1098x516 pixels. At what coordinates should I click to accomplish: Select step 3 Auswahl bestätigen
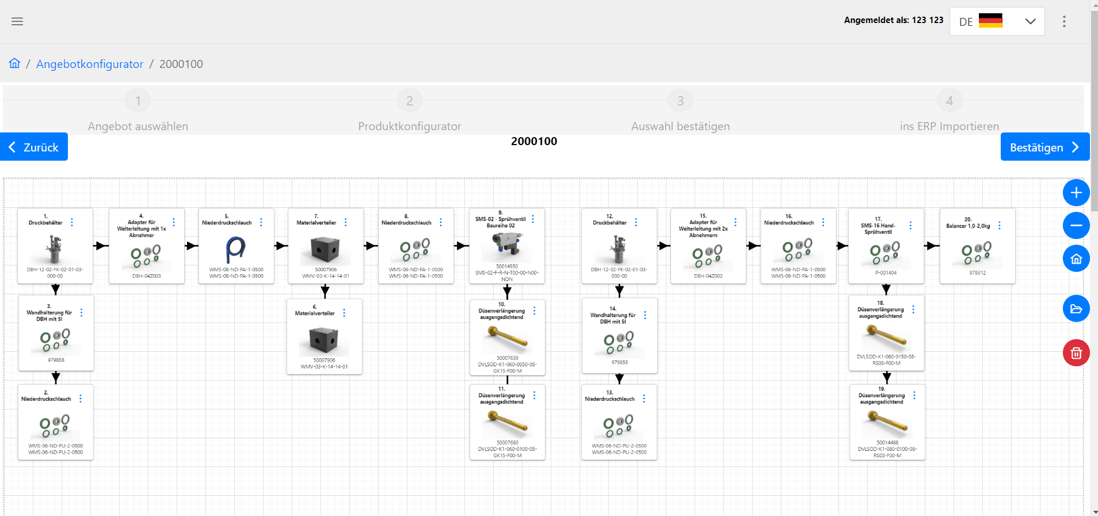[680, 101]
